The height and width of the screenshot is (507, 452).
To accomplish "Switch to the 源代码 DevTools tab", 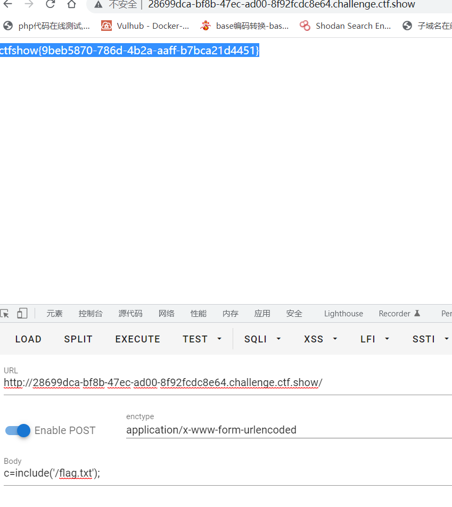I will click(130, 313).
